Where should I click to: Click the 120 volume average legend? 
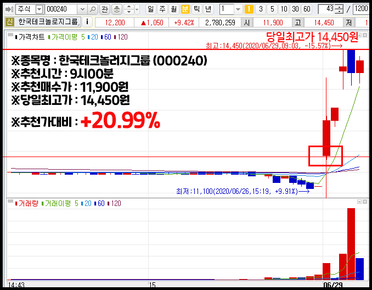click(114, 204)
